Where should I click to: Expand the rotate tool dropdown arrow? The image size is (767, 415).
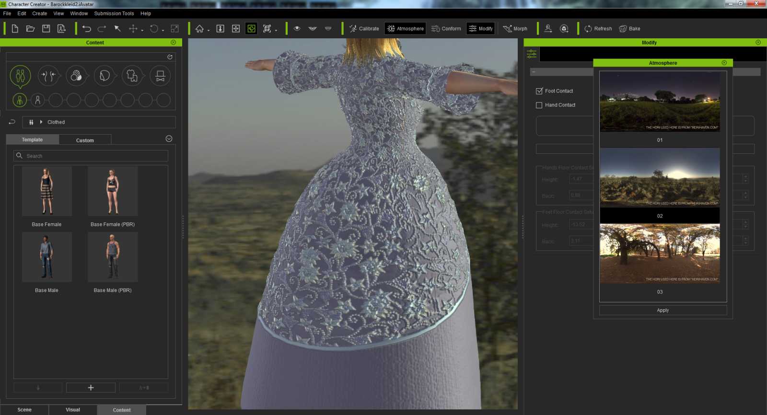(x=163, y=30)
